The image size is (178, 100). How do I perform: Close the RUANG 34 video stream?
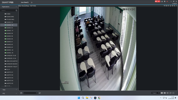(176, 6)
